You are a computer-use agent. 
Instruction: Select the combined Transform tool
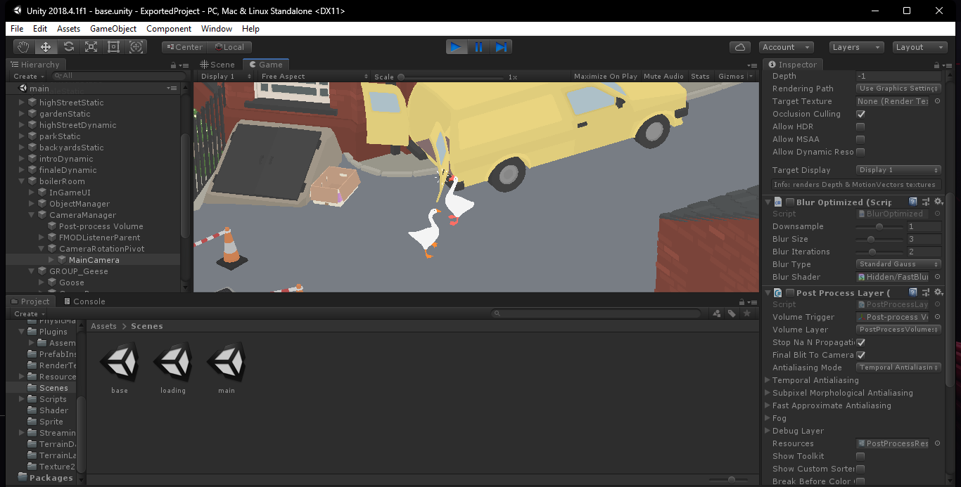(136, 47)
